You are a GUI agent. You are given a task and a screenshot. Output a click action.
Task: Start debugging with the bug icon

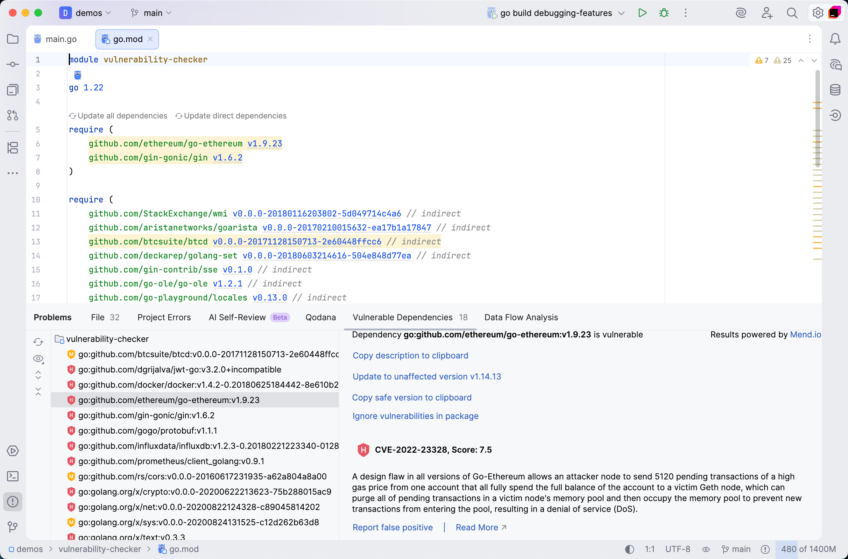click(x=664, y=13)
